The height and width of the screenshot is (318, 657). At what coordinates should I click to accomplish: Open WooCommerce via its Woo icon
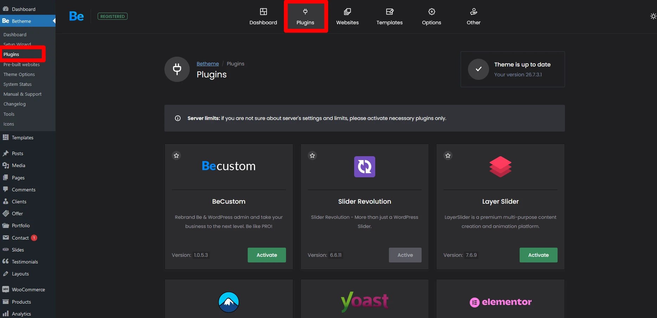click(x=6, y=289)
